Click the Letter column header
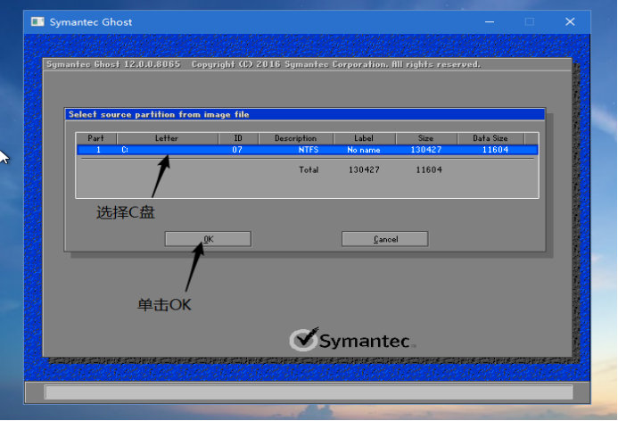 (167, 138)
